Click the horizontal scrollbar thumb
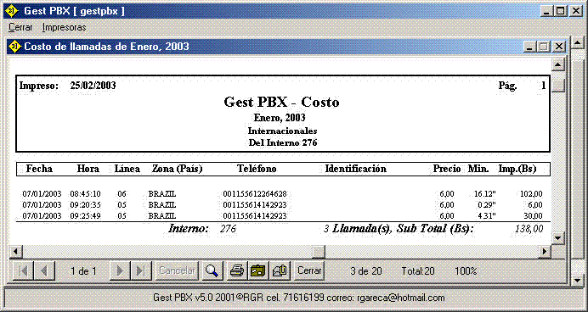 click(x=319, y=252)
